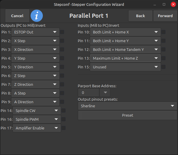Enable invert checkbox for Pin 1
178x155 pixels.
click(x=62, y=32)
